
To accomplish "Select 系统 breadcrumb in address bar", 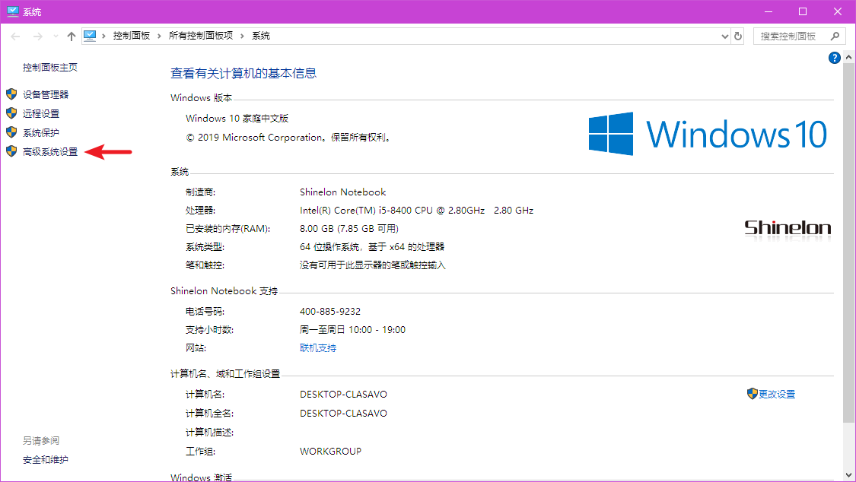I will (x=261, y=36).
